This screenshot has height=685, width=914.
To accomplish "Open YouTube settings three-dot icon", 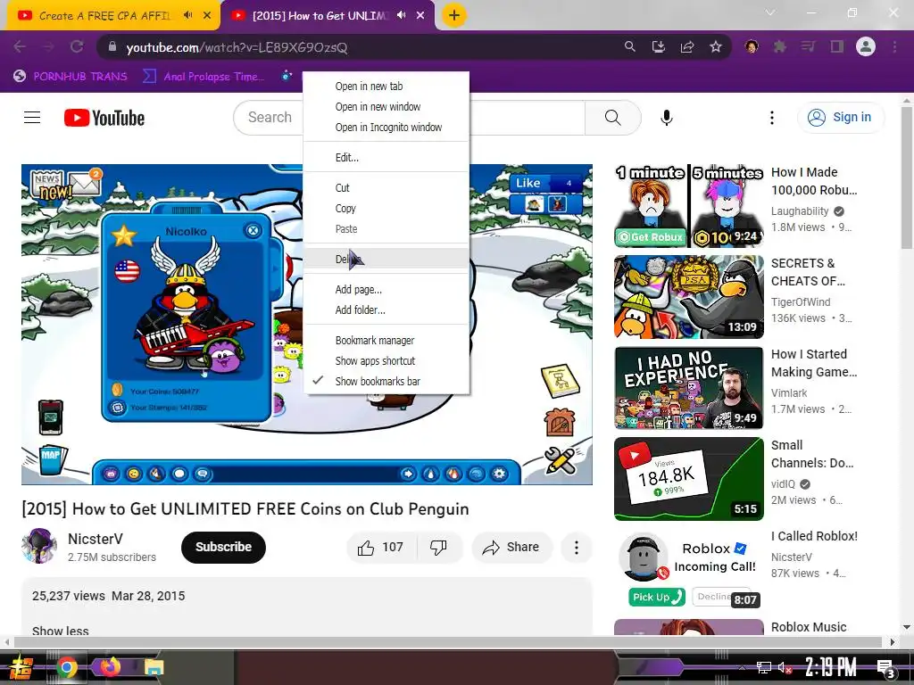I will (772, 118).
